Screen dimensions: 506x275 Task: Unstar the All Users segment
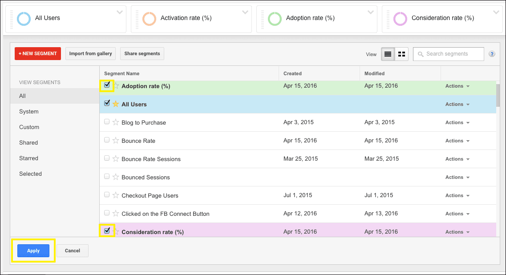[116, 104]
